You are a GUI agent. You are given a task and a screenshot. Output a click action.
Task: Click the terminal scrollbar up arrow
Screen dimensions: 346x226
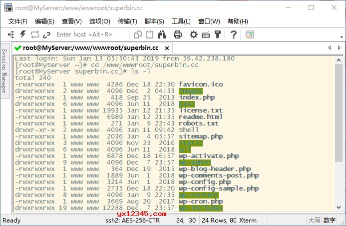[339, 60]
